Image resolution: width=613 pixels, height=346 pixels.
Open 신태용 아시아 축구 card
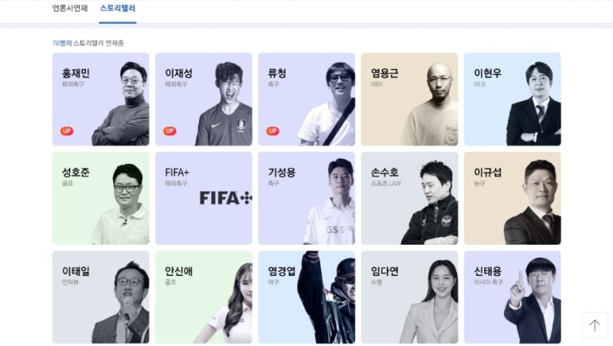pos(512,297)
